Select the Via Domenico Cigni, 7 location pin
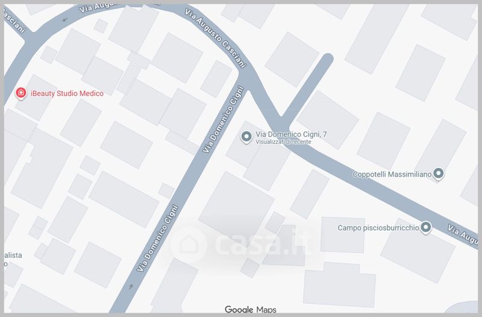The width and height of the screenshot is (482, 317). (246, 137)
